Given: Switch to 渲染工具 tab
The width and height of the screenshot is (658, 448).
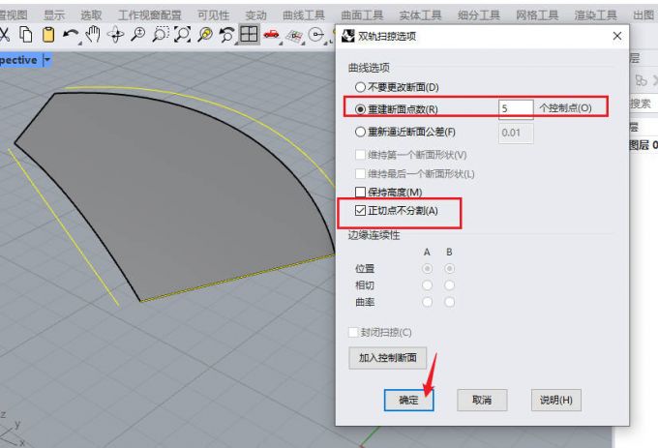Looking at the screenshot, I should click(595, 15).
